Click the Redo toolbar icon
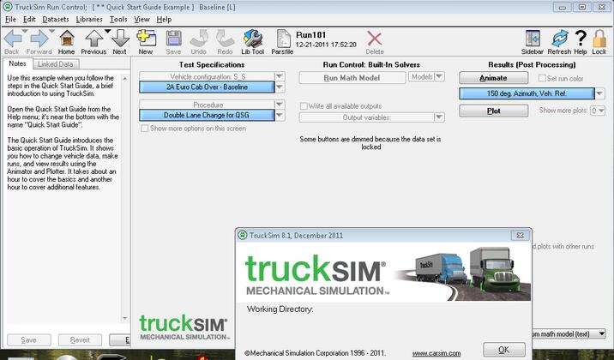 [x=225, y=39]
